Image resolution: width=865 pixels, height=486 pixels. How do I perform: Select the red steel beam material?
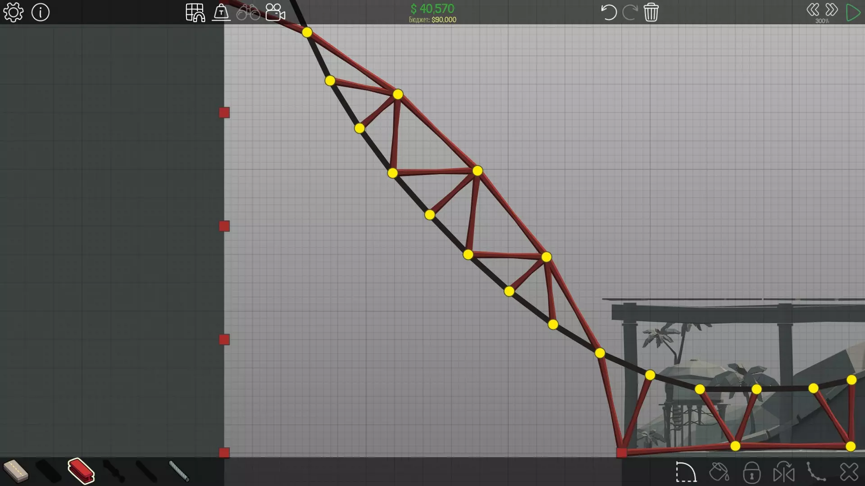[x=81, y=471]
